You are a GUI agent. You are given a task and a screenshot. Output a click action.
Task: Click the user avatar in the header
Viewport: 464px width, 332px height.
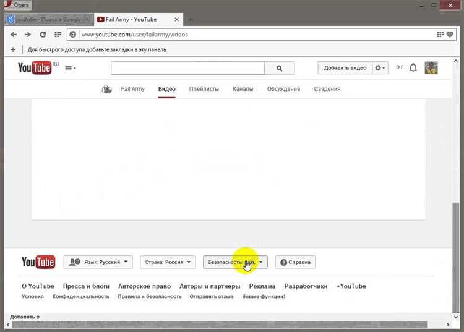pos(431,68)
